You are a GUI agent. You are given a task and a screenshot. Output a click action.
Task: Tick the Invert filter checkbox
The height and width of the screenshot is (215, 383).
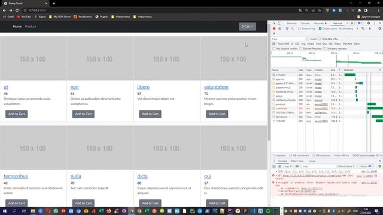[x=308, y=39]
